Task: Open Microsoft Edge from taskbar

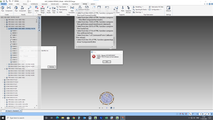Action: [x=57, y=118]
